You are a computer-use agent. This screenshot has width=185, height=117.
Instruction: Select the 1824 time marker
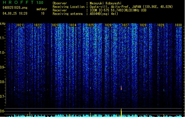pos(73,25)
